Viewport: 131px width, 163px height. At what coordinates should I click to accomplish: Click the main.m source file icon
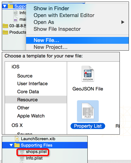coord(15,19)
